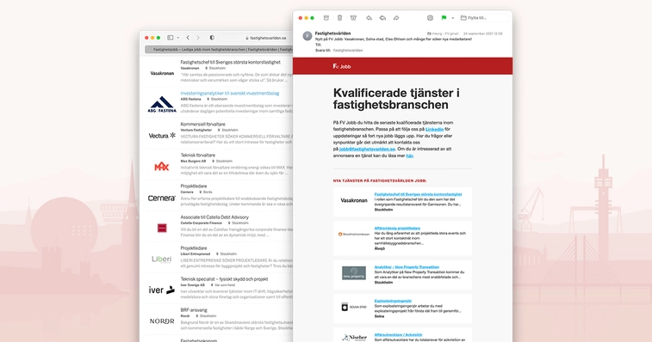Click the Stockholmsmässan logo in the email
The height and width of the screenshot is (342, 652).
[354, 234]
